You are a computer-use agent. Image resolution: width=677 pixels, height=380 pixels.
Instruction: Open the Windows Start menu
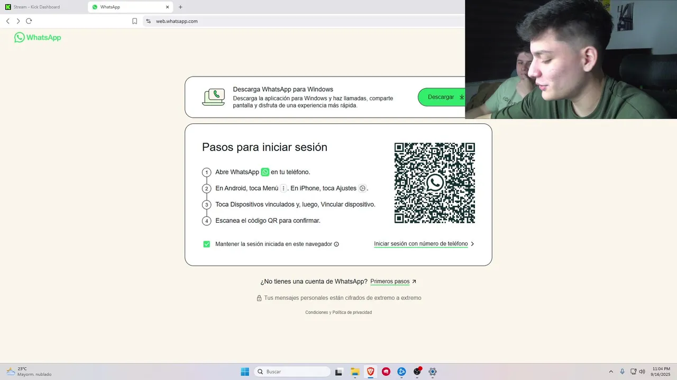(x=245, y=372)
